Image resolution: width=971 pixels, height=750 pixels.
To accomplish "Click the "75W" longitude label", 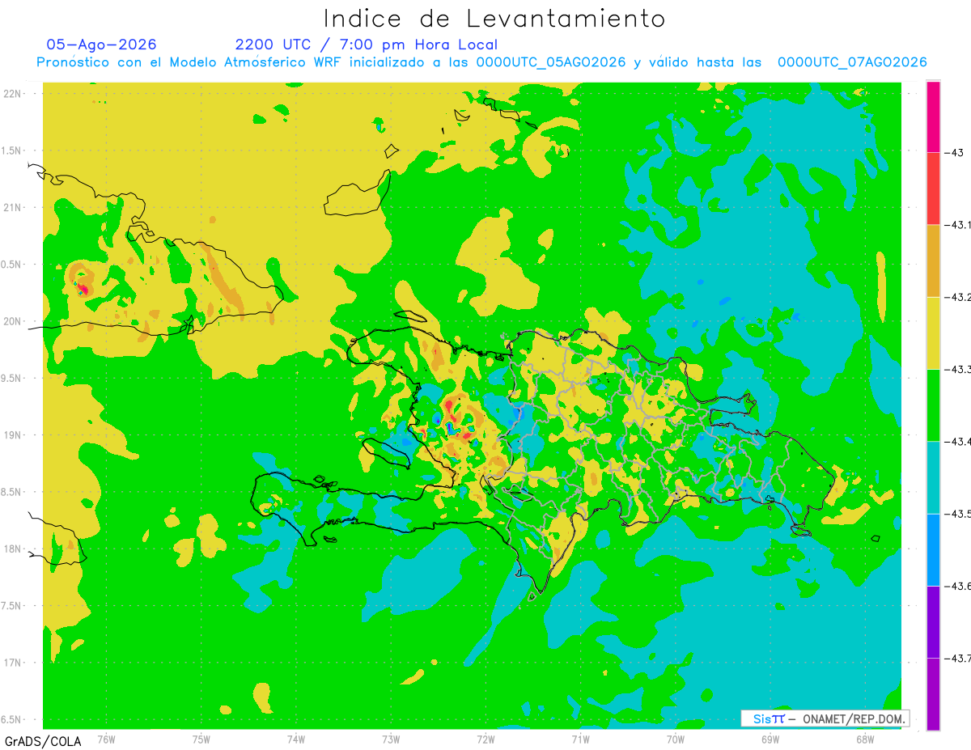I will 201,740.
